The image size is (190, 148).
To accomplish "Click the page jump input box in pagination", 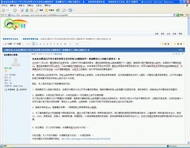I will pyautogui.click(x=84, y=44).
